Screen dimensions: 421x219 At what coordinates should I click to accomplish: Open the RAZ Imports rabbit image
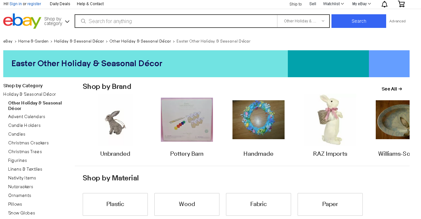pos(330,119)
